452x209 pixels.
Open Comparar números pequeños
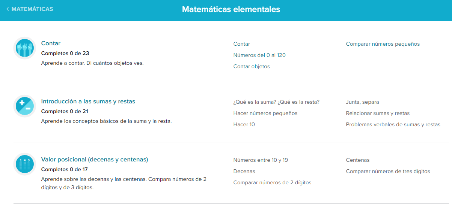(383, 44)
